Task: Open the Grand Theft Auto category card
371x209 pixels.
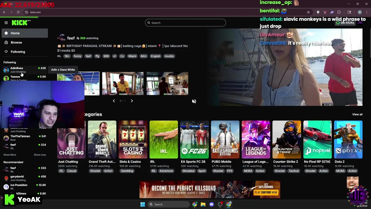Action: [x=102, y=140]
